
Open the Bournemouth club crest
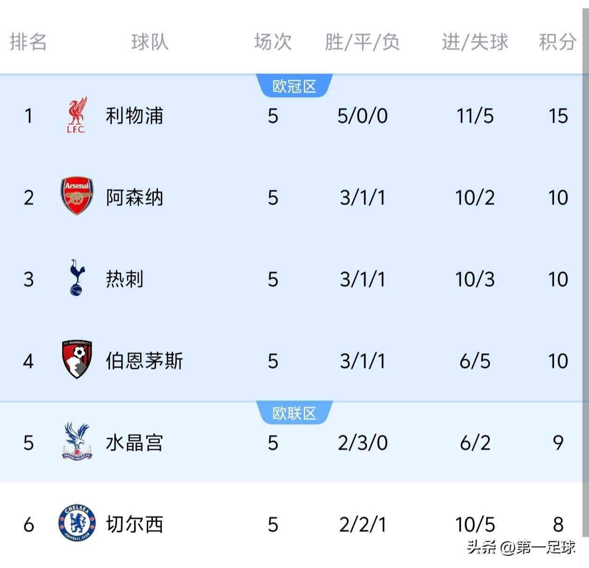click(x=78, y=361)
